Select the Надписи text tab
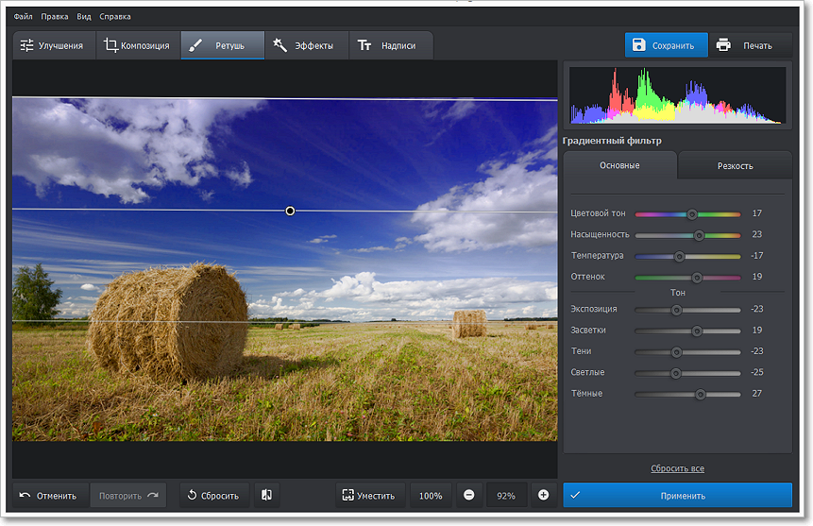The image size is (813, 526). [x=388, y=45]
